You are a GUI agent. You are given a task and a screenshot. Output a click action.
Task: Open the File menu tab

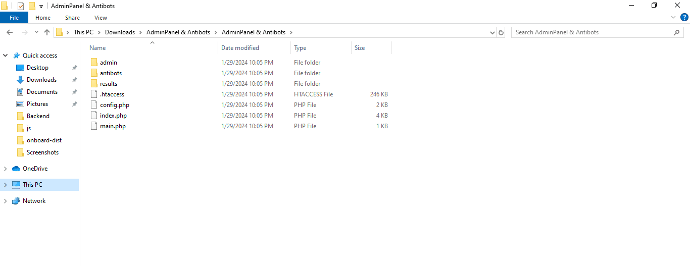[x=14, y=18]
